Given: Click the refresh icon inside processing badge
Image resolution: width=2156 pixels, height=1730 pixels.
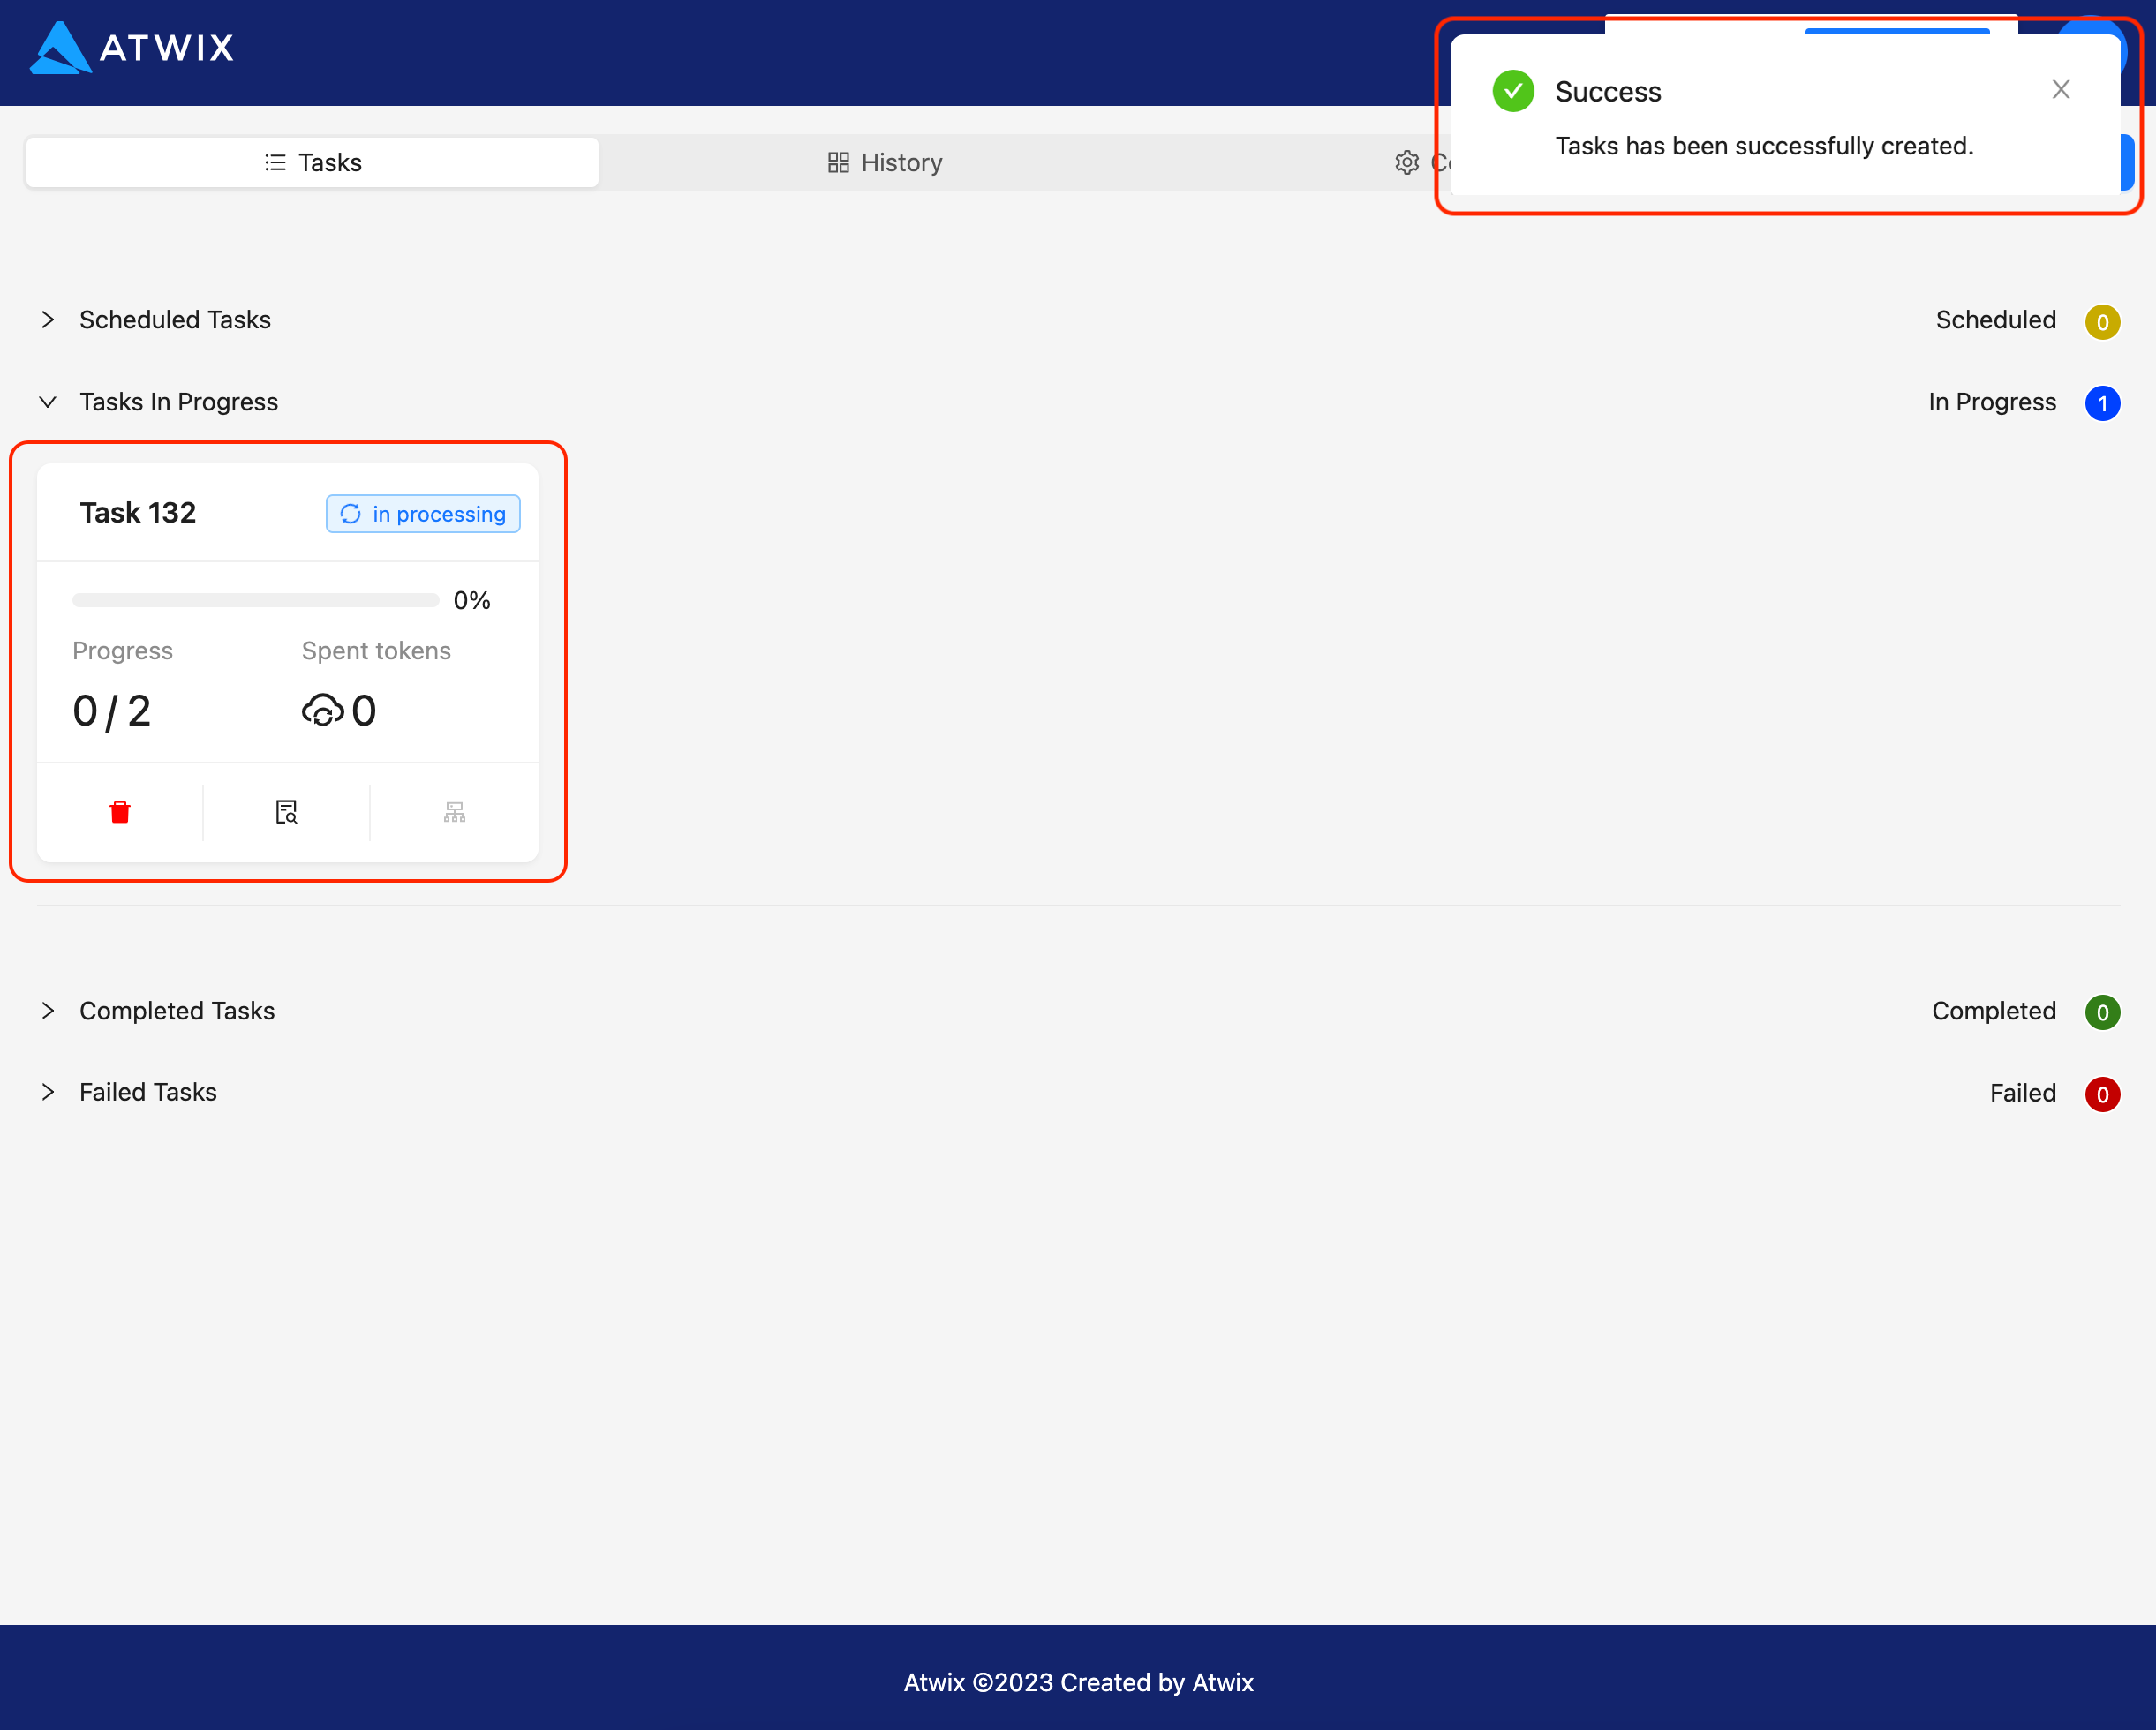Looking at the screenshot, I should click(x=351, y=513).
